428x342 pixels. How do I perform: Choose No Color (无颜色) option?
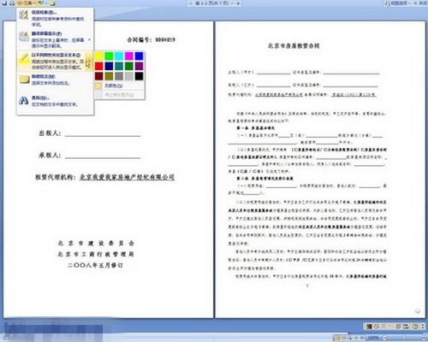(x=119, y=85)
